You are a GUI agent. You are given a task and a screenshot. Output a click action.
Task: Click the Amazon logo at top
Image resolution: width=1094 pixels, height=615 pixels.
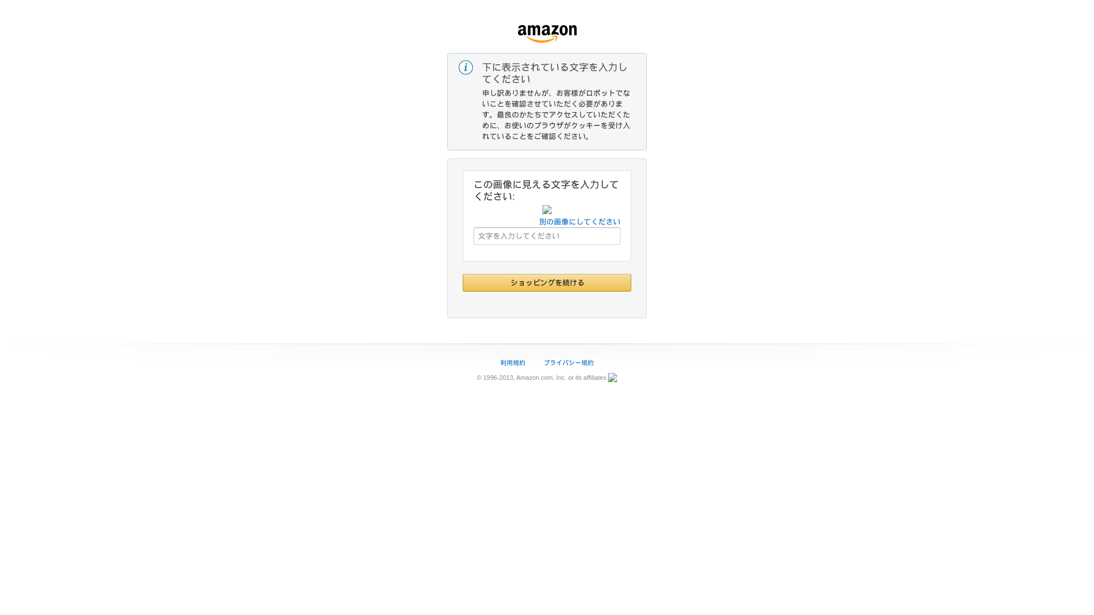547,34
